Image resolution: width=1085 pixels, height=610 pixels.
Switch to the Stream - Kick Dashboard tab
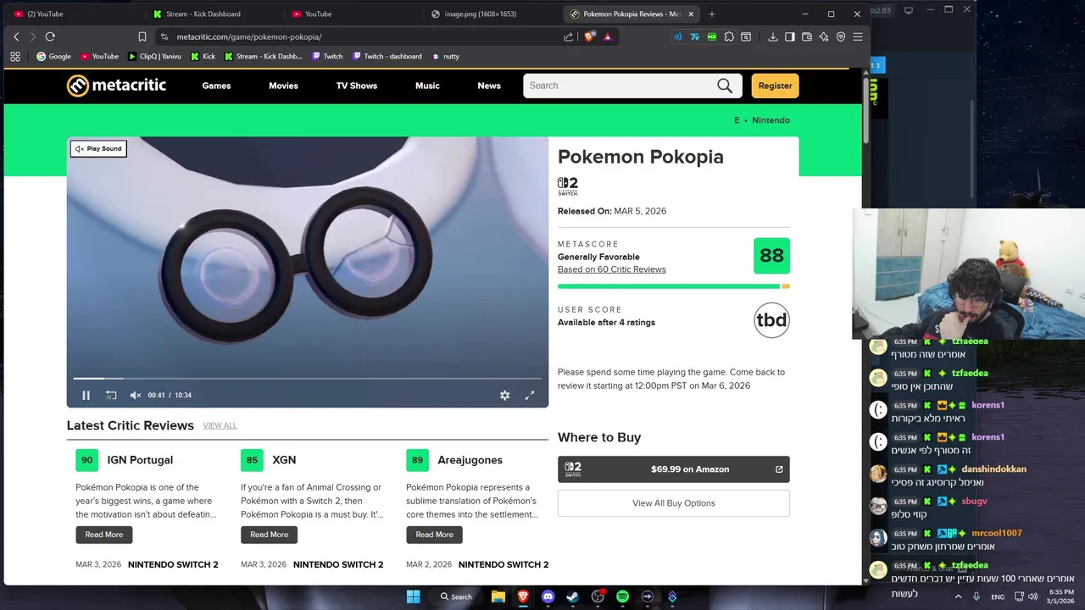(x=203, y=14)
